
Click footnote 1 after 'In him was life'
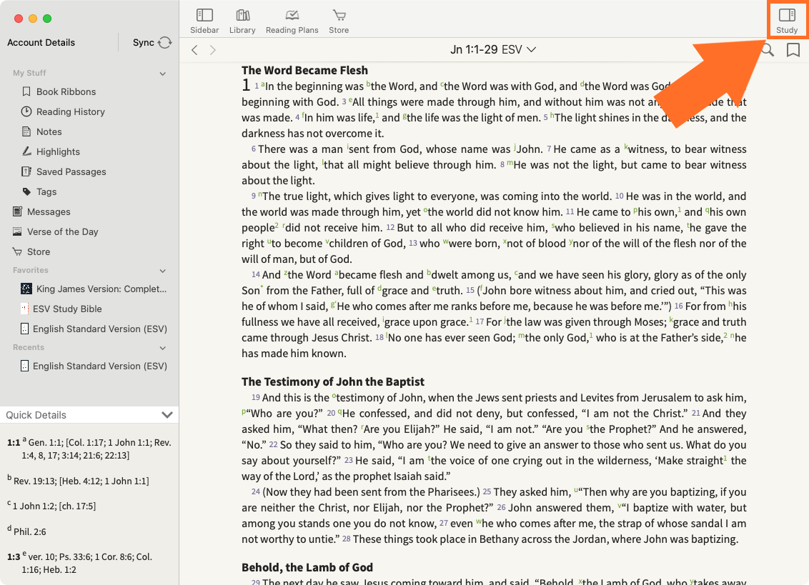(x=377, y=114)
